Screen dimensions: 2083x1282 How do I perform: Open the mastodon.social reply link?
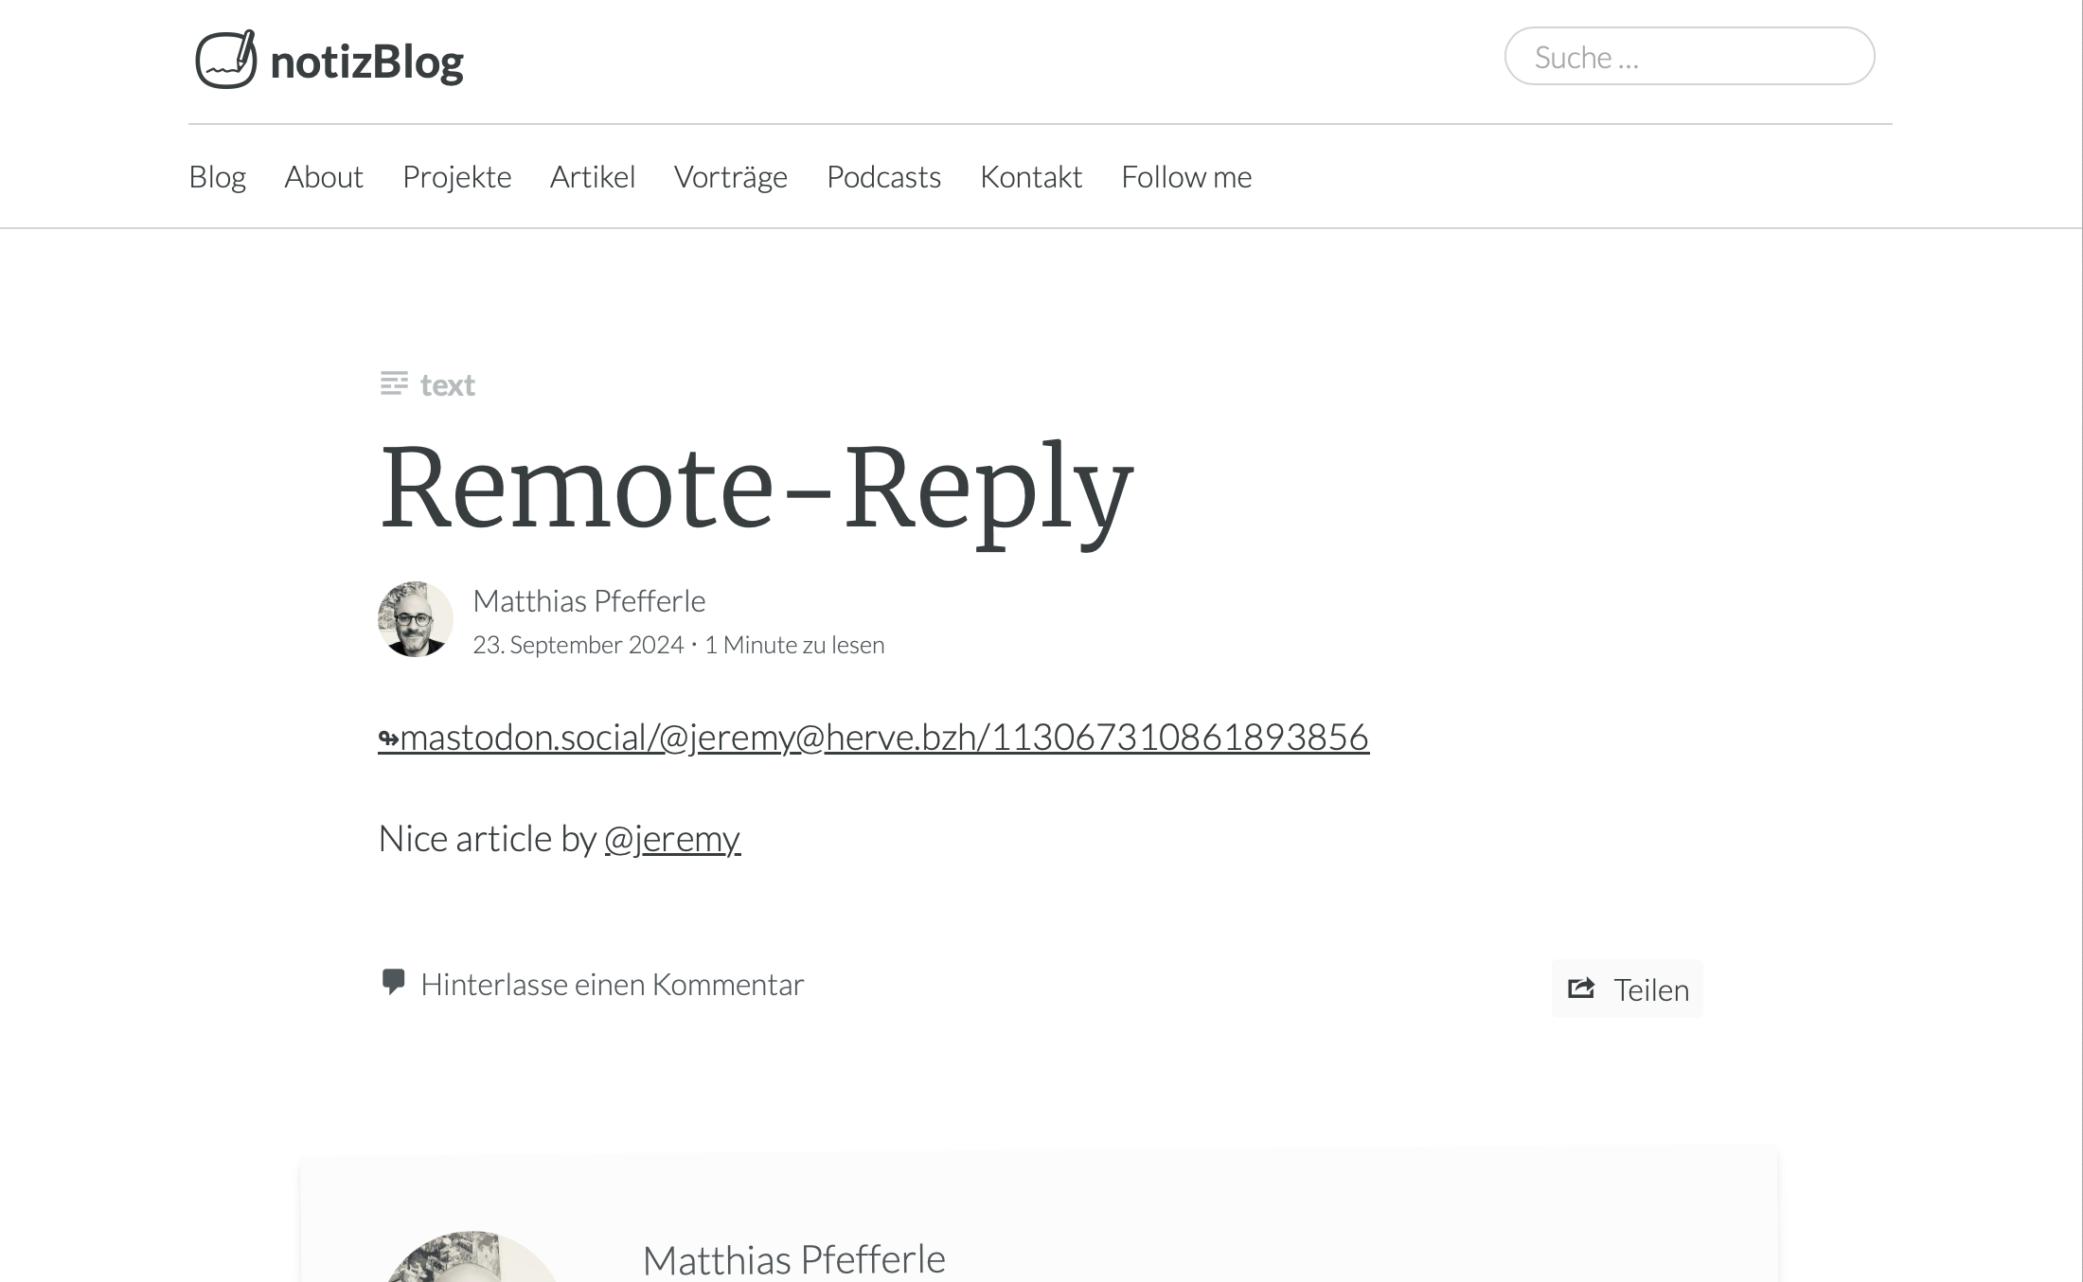[x=874, y=738]
